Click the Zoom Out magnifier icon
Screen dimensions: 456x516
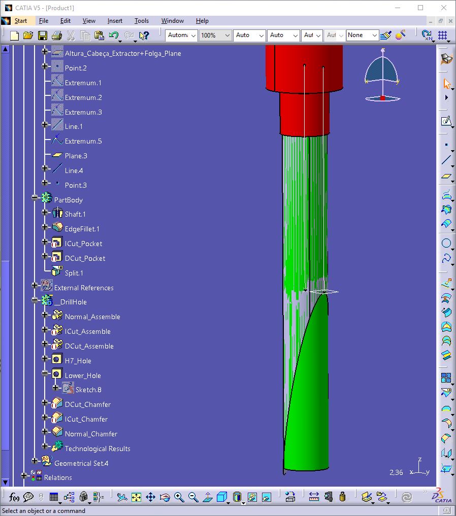(193, 497)
